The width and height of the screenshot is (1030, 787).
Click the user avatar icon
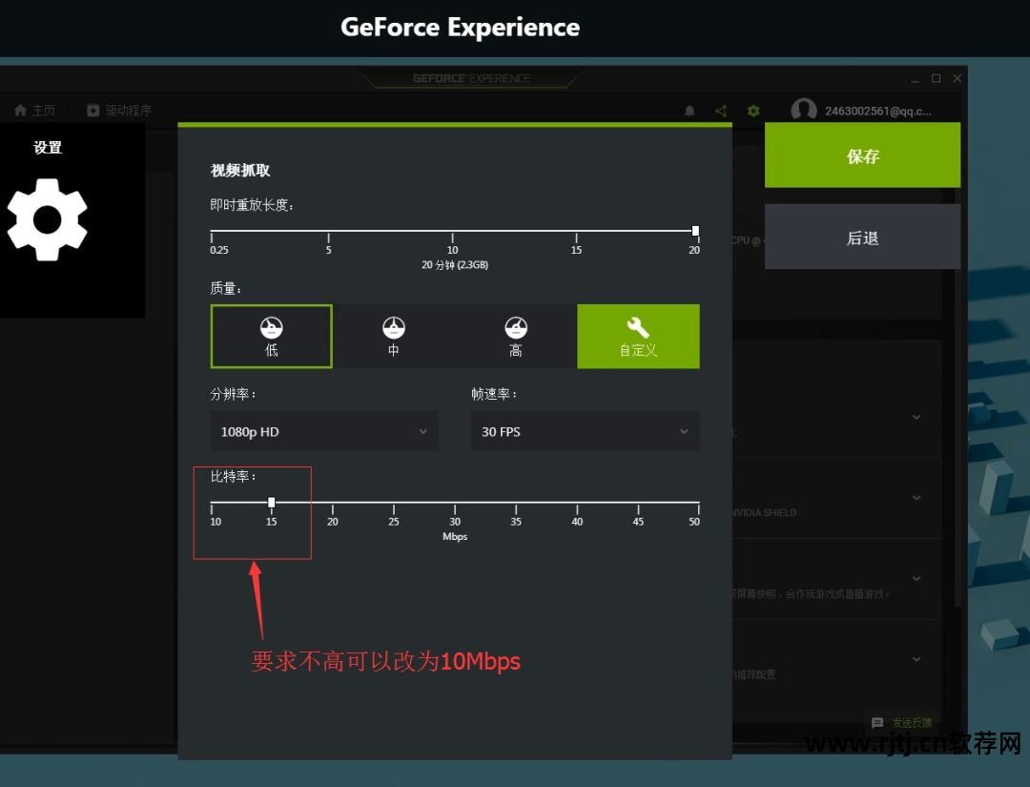click(x=803, y=110)
